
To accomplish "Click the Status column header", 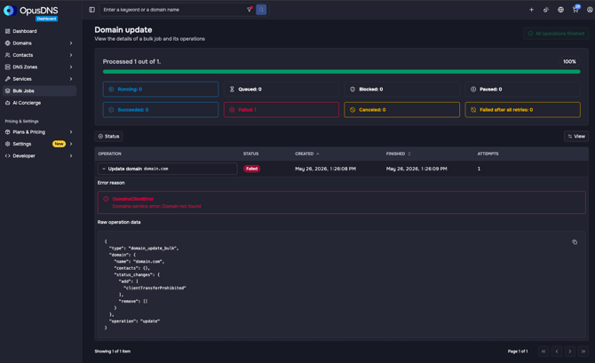I will point(250,154).
